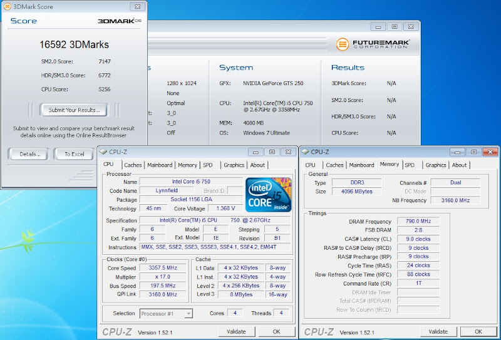501x340 pixels.
Task: Click the GFX value NVIDIA GeForce GTS 250
Action: tap(273, 83)
